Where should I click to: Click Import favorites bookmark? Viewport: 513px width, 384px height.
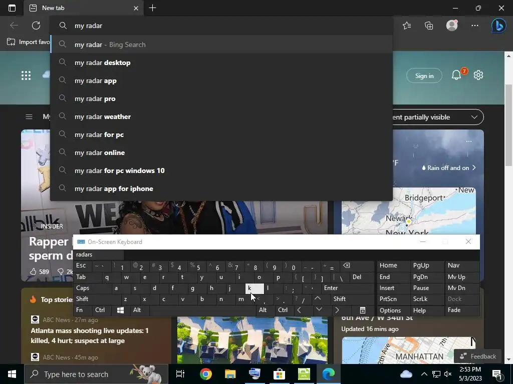pyautogui.click(x=29, y=42)
